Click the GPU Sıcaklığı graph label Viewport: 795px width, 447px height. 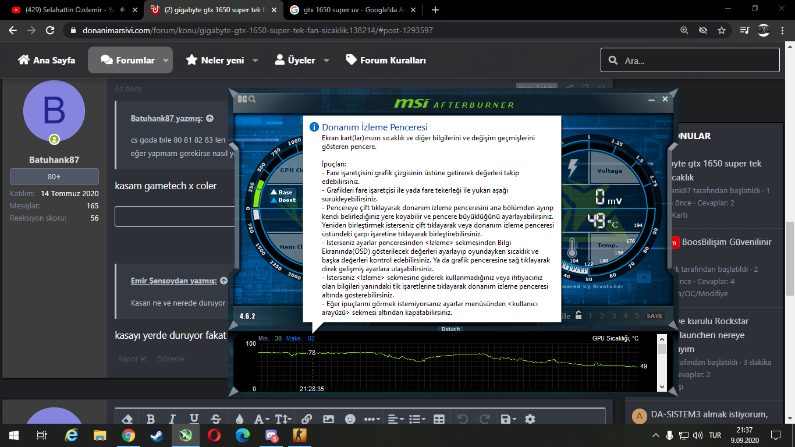(615, 338)
